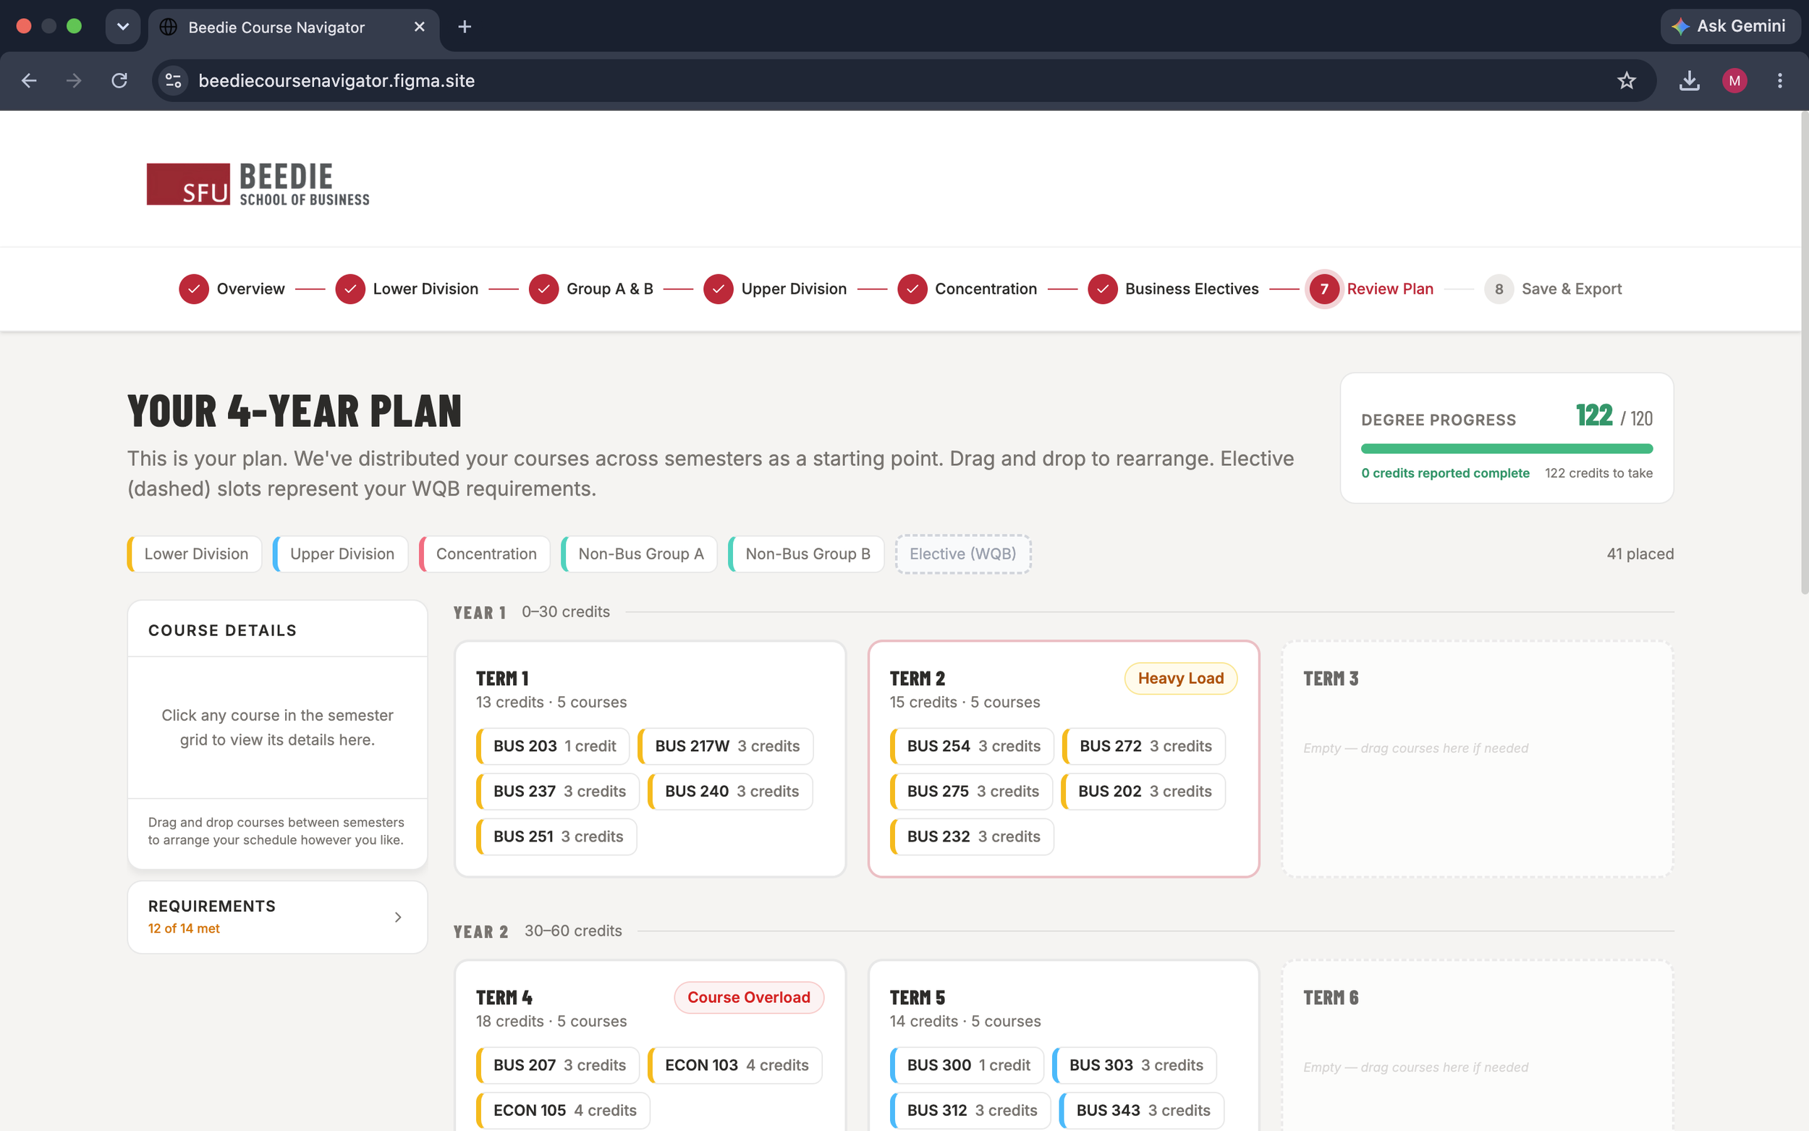The image size is (1809, 1131).
Task: Click the Lower Division legend chip
Action: [195, 554]
